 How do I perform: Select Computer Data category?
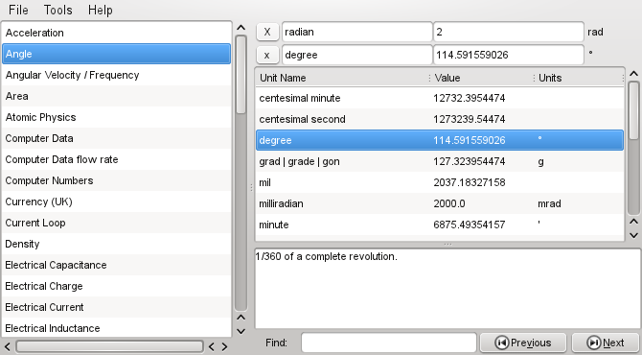coord(116,138)
